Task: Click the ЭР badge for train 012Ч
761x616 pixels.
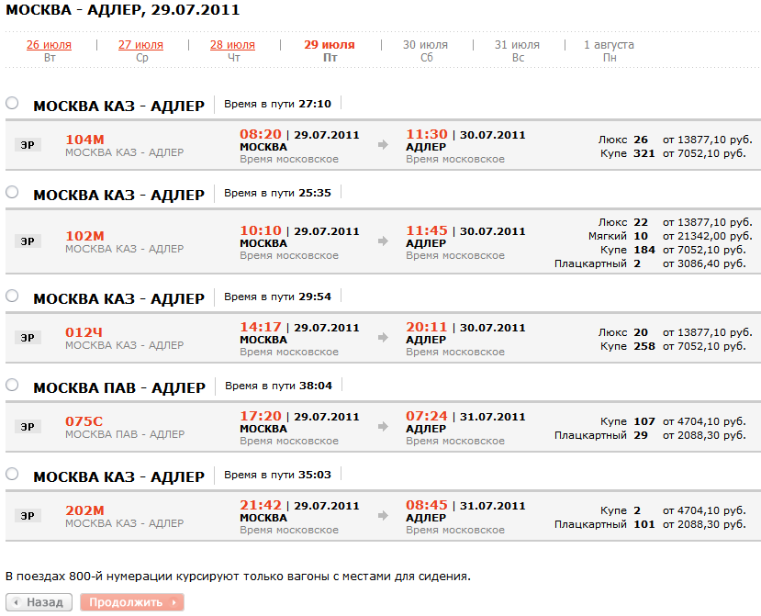Action: [x=28, y=338]
